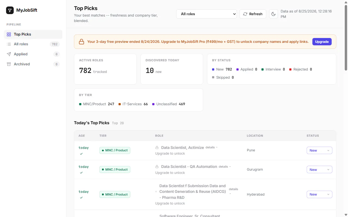Click the TIER column header

(103, 136)
